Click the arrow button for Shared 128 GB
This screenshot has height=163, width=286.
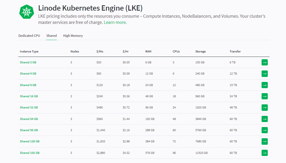(x=265, y=141)
